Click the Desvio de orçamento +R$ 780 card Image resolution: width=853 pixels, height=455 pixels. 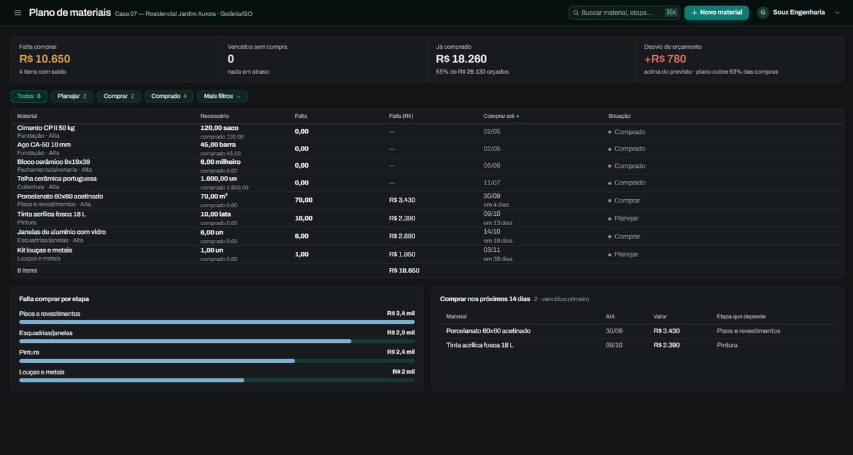[740, 59]
